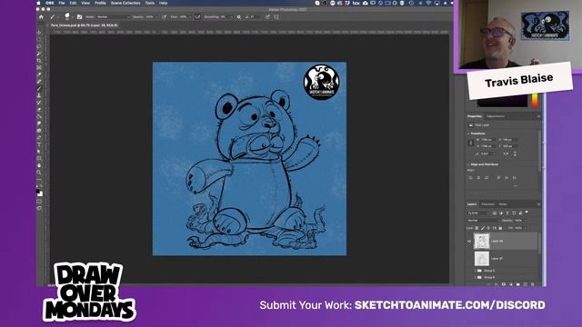Open Layers panel options menu

click(x=538, y=204)
